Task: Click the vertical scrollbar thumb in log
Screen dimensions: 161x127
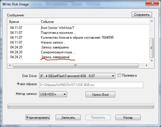Action: tap(152, 48)
